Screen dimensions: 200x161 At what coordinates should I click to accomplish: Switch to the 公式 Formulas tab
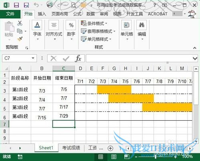coord(77,14)
